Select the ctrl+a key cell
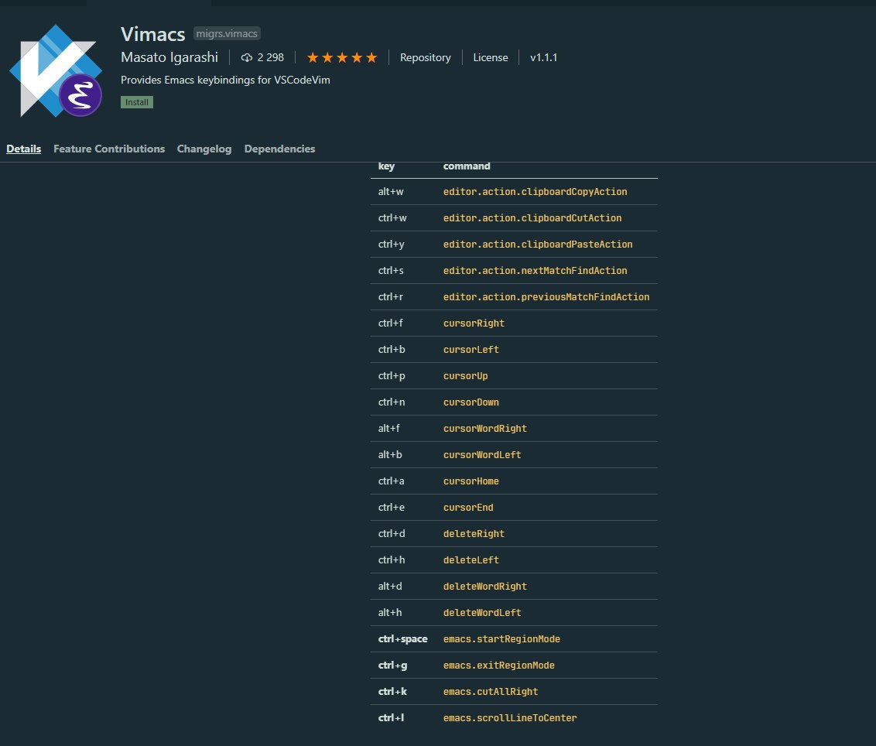Viewport: 876px width, 746px height. [x=391, y=481]
